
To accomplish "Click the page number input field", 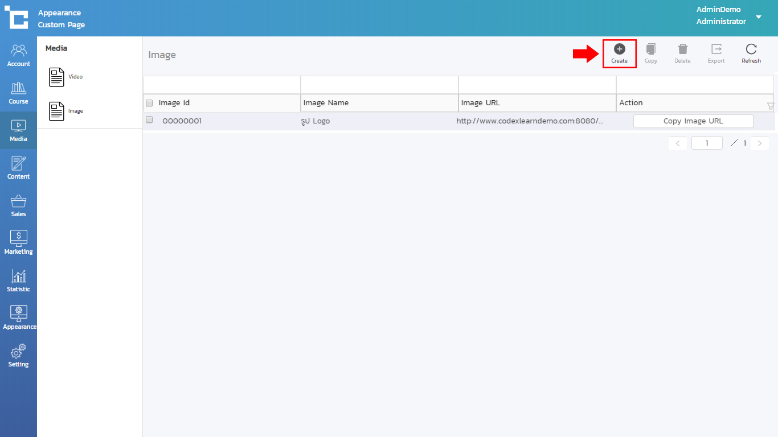I will (x=706, y=143).
